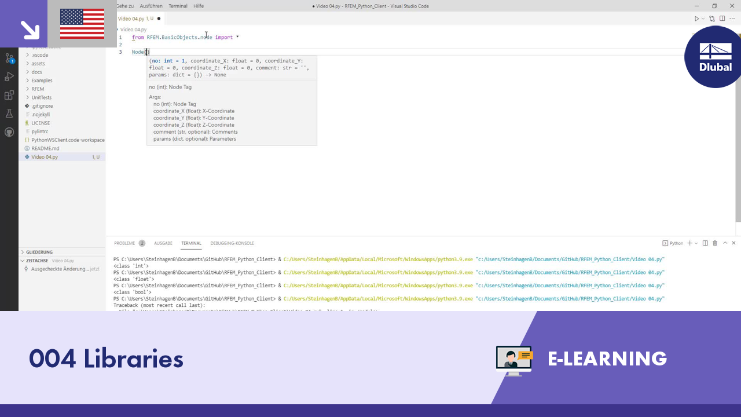
Task: Toggle maximized terminal panel size
Action: (725, 243)
